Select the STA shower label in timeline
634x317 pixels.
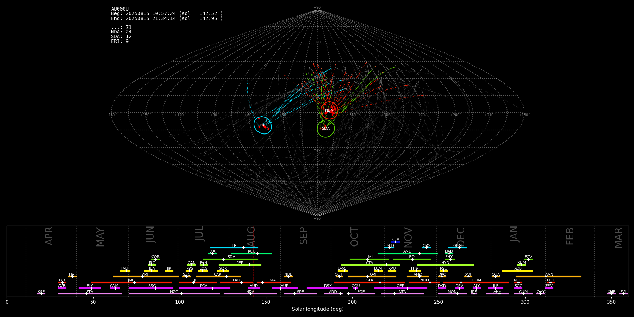pyautogui.click(x=369, y=280)
